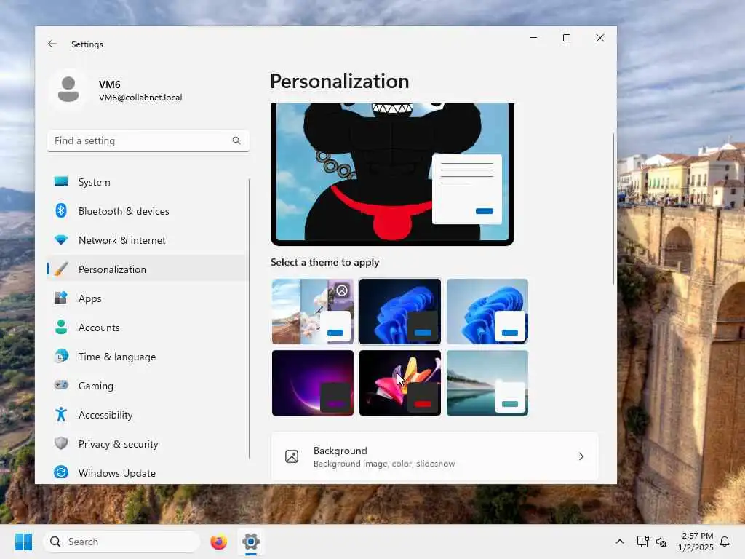The image size is (745, 559).
Task: Open the Background settings row
Action: pos(435,456)
